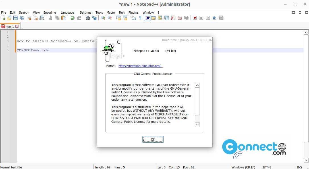Open the Window menu

pos(148,12)
